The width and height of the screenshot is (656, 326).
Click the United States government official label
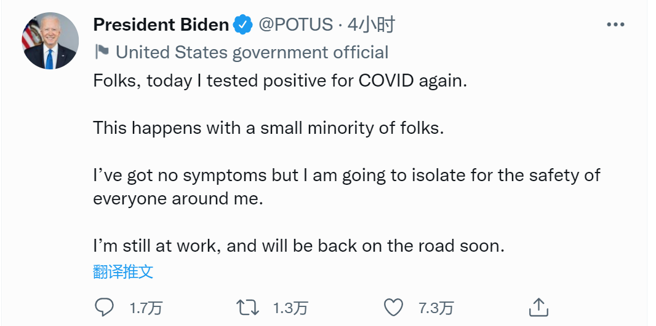252,52
